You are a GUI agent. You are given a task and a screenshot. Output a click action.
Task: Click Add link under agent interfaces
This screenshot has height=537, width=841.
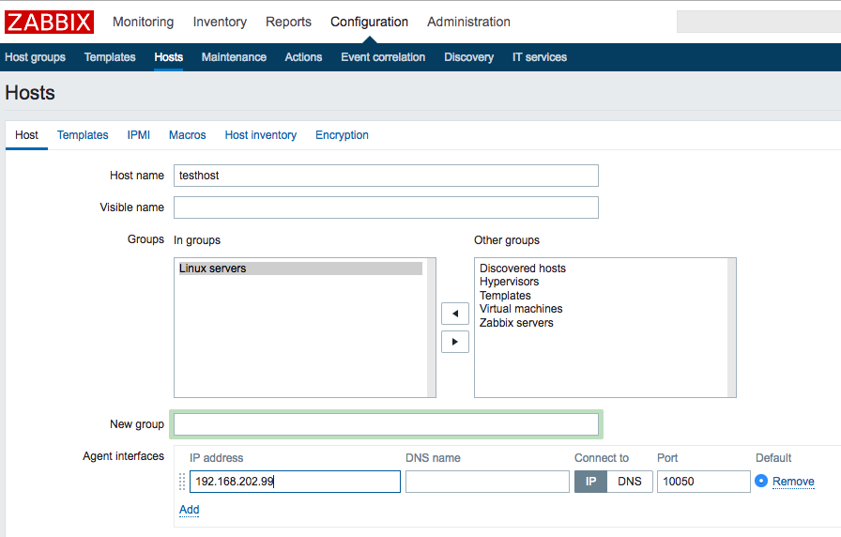pos(190,510)
